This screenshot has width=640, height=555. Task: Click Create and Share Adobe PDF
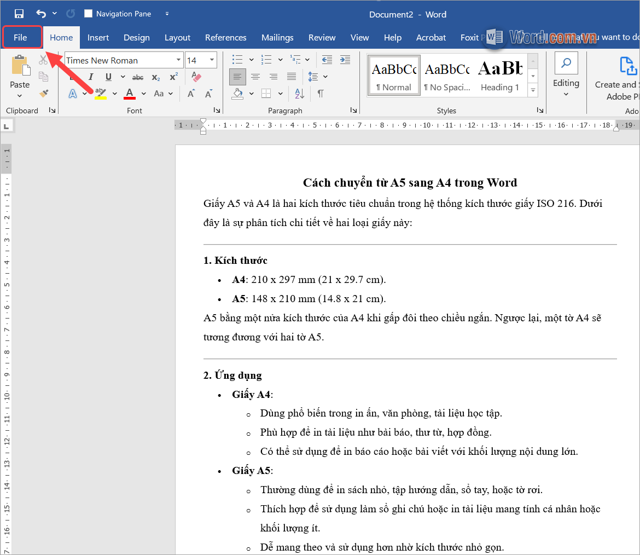[x=618, y=78]
